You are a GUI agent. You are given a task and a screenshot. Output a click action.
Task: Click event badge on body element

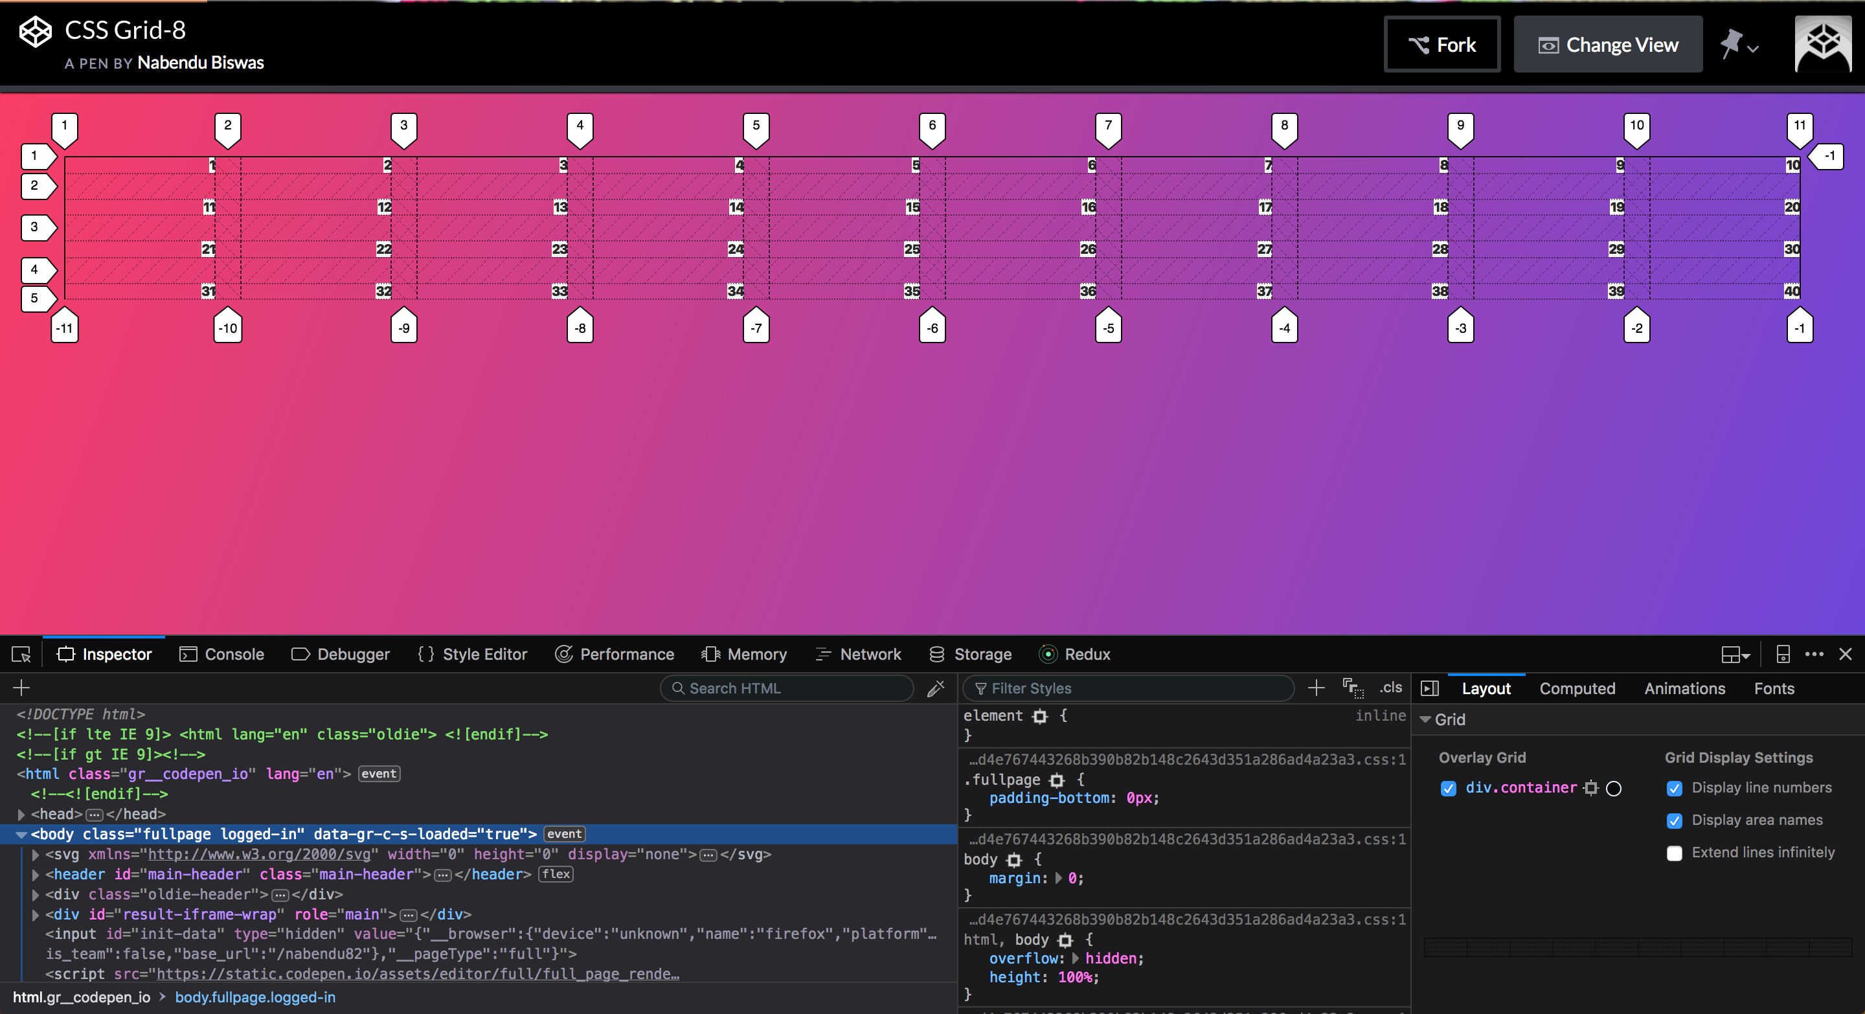click(x=564, y=834)
